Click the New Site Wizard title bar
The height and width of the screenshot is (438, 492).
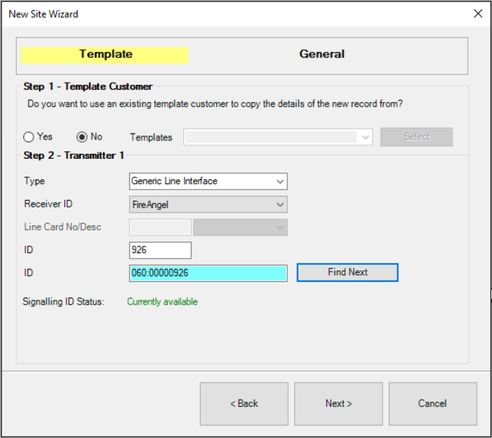tap(205, 14)
